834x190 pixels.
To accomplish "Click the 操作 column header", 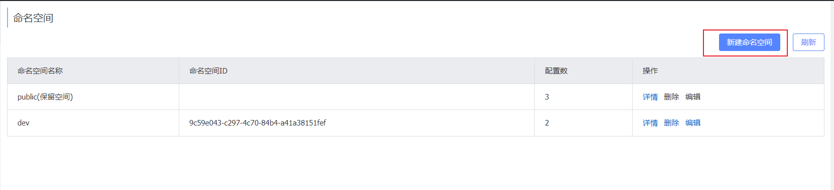I will pos(650,71).
